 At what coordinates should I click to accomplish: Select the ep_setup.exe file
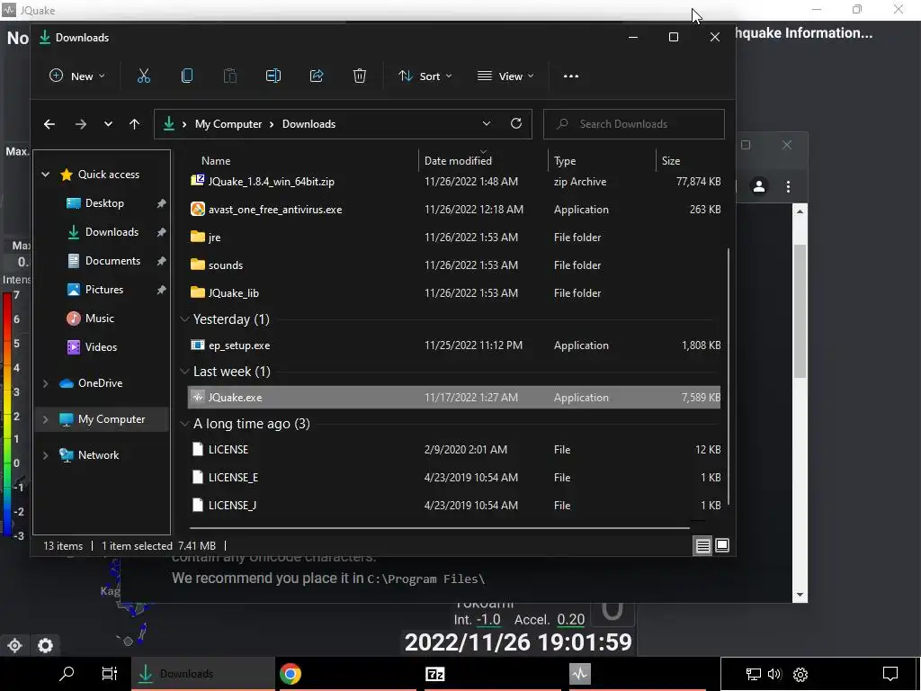(454, 345)
